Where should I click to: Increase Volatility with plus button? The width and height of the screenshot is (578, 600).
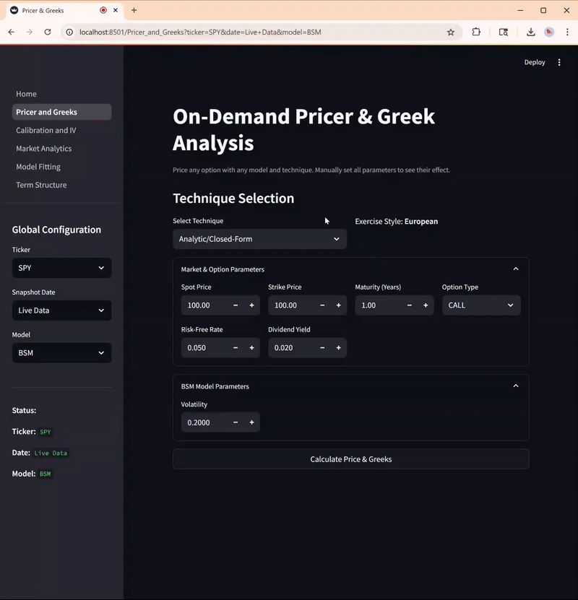click(252, 422)
